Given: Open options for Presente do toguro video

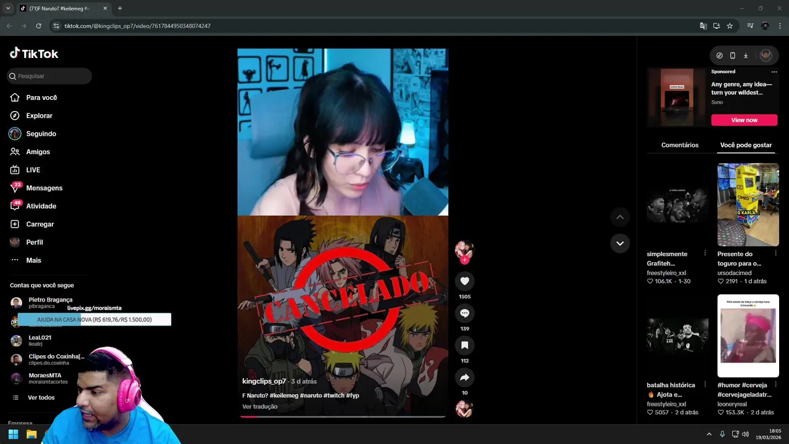Looking at the screenshot, I should (x=775, y=253).
